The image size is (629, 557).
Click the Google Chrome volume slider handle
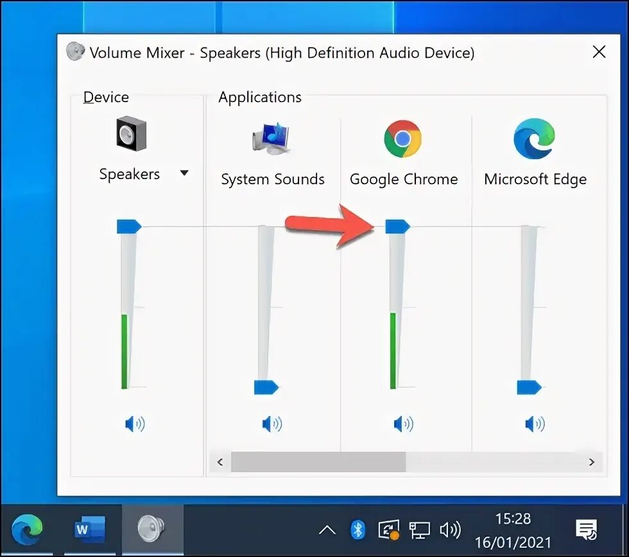coord(397,227)
